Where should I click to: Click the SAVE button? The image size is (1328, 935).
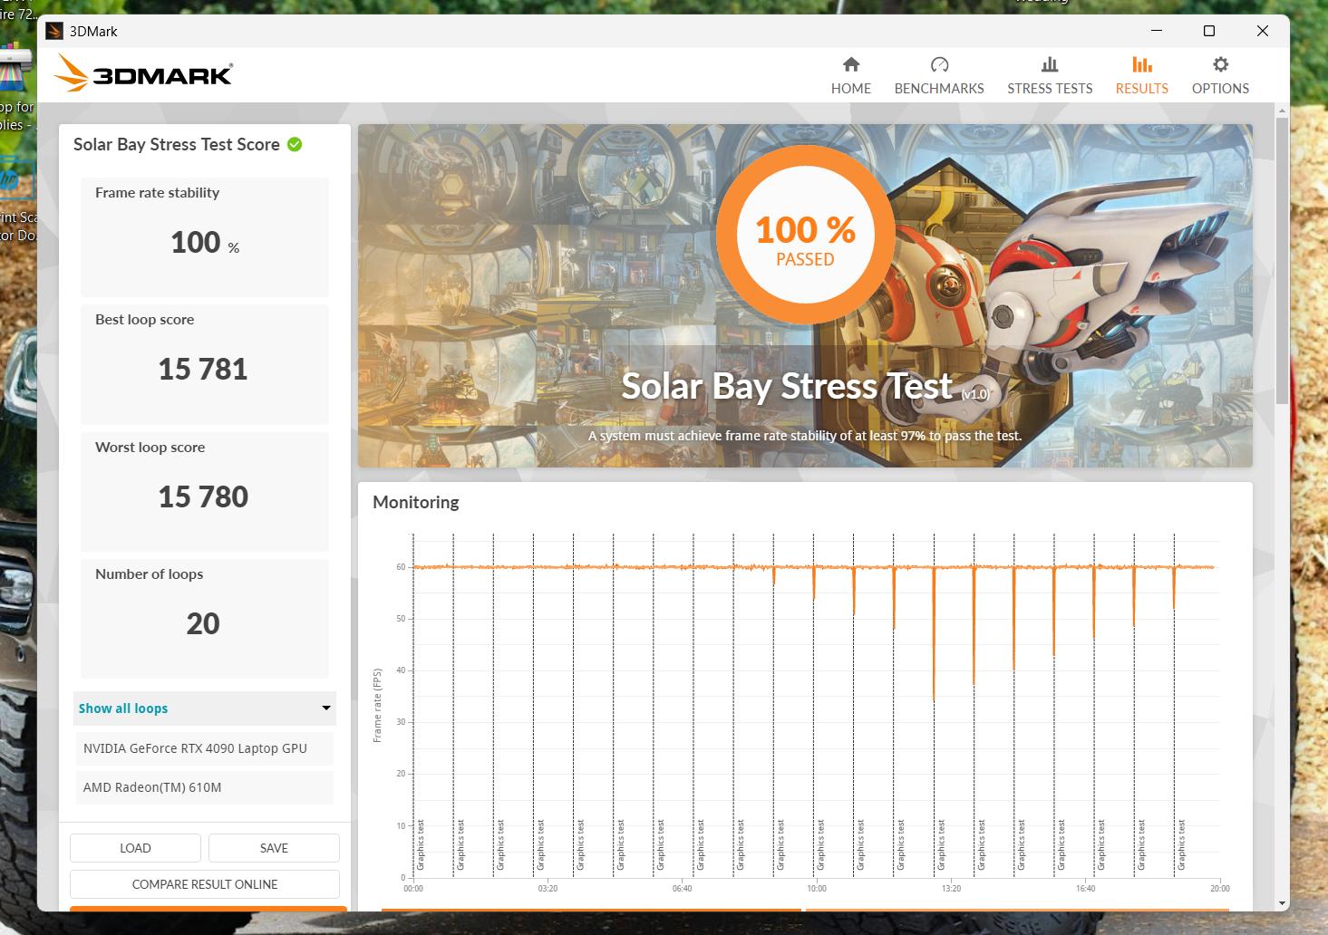click(274, 848)
